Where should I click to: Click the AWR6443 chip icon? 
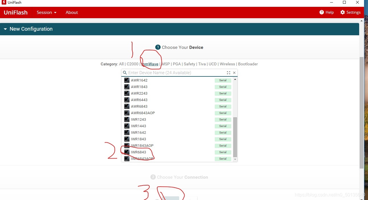tap(127, 100)
